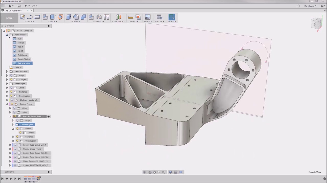Jump to the timeline end
This screenshot has height=183, width=327.
point(19,179)
